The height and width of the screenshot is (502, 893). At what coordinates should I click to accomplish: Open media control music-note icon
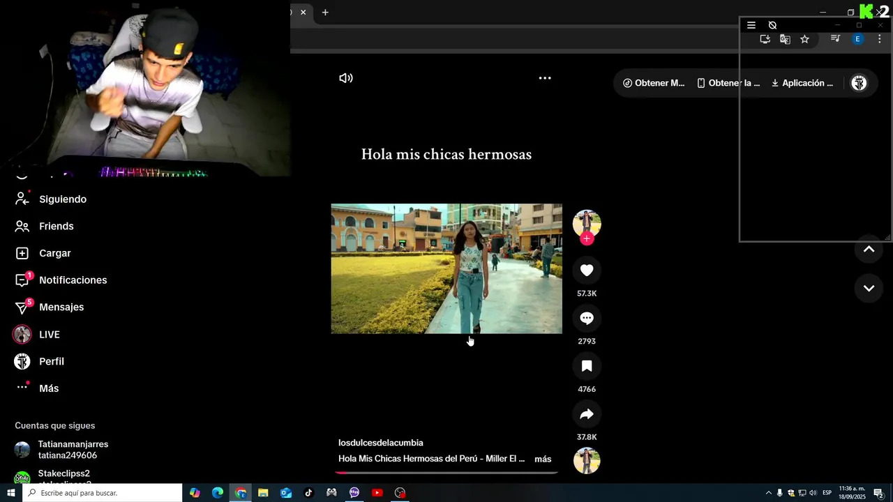click(835, 40)
